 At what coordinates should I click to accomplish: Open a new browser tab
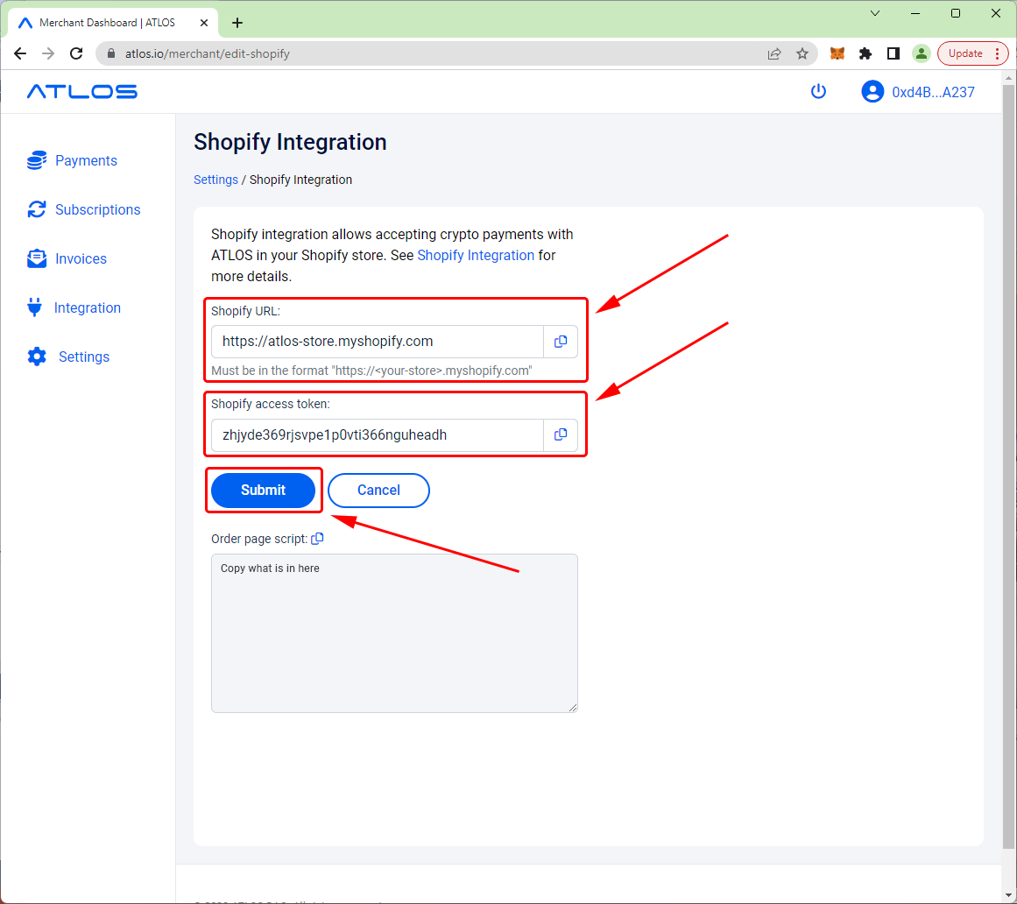(x=237, y=23)
